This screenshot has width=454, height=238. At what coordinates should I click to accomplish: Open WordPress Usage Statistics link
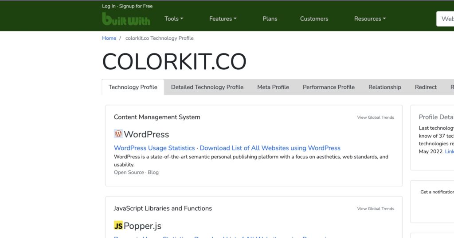point(154,148)
